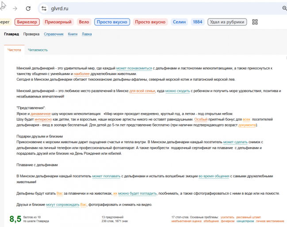Click the 8,5 score value
The height and width of the screenshot is (227, 287).
point(15,219)
